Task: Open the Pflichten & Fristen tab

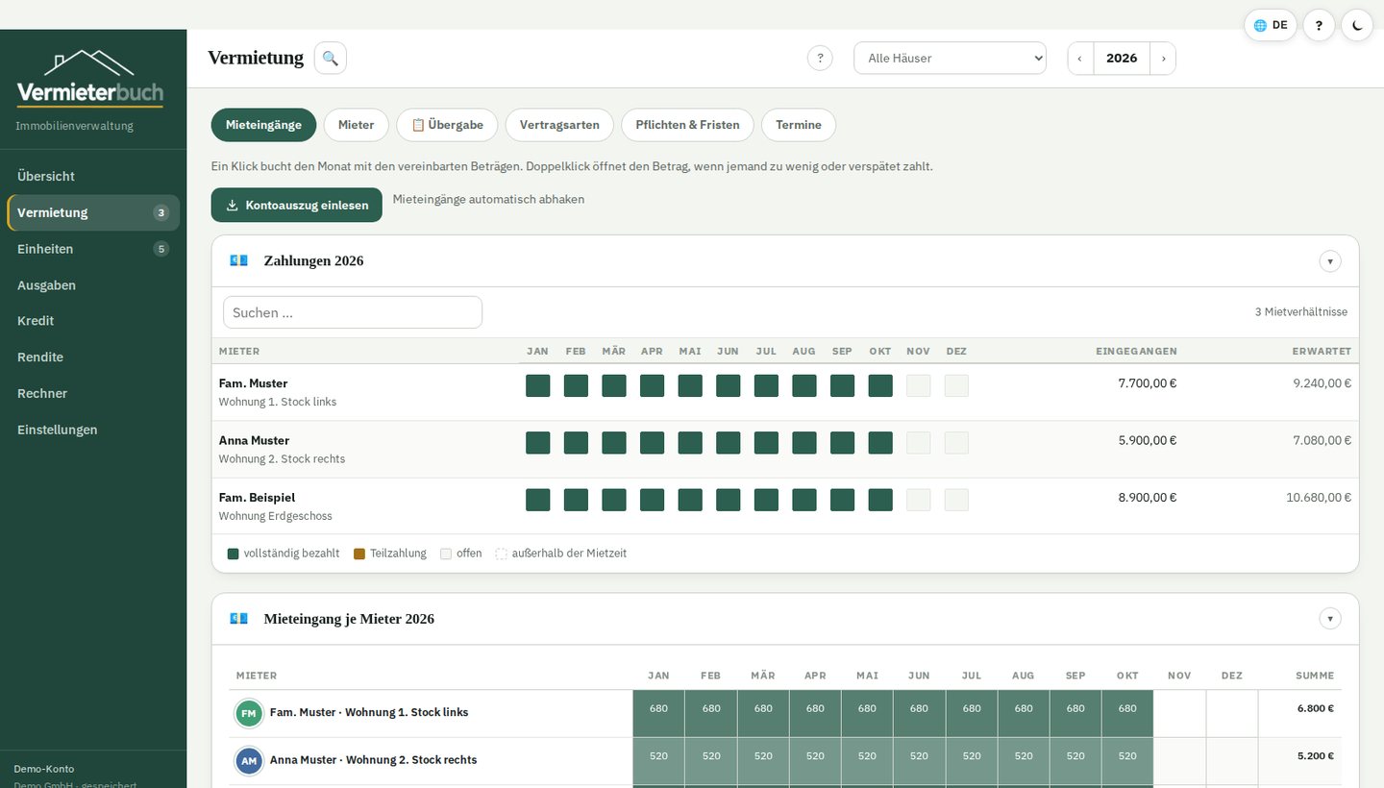Action: pos(687,125)
